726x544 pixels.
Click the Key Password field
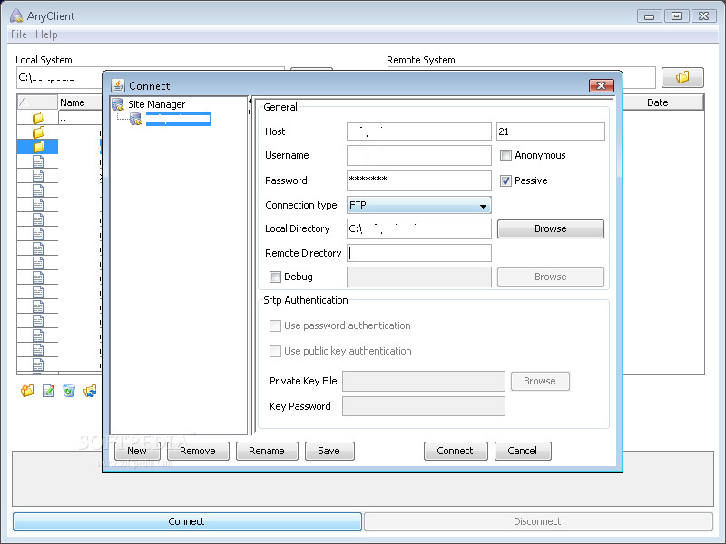pyautogui.click(x=424, y=406)
